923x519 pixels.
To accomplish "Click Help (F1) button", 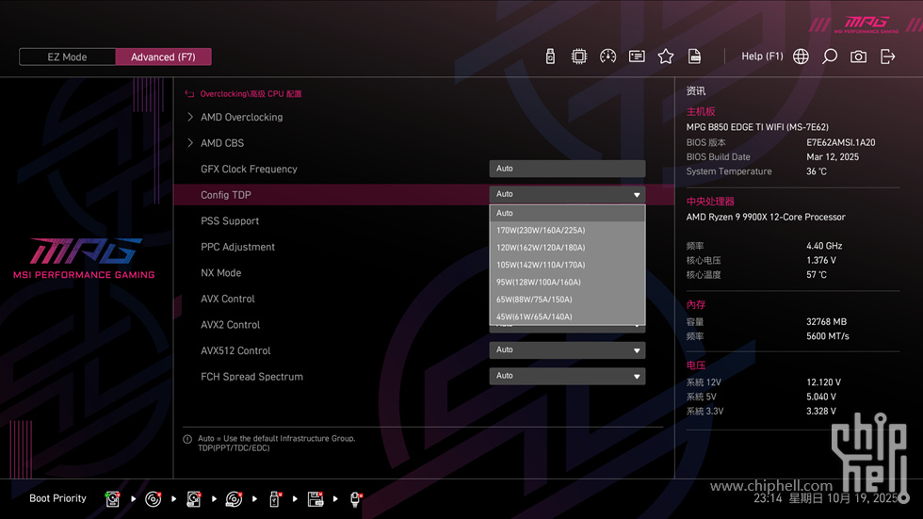I will coord(762,57).
